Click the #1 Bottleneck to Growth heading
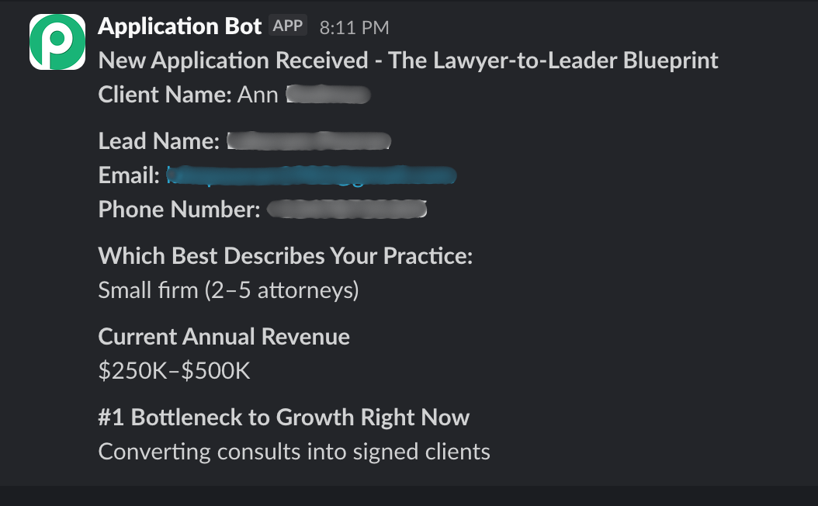The image size is (818, 506). click(x=284, y=418)
